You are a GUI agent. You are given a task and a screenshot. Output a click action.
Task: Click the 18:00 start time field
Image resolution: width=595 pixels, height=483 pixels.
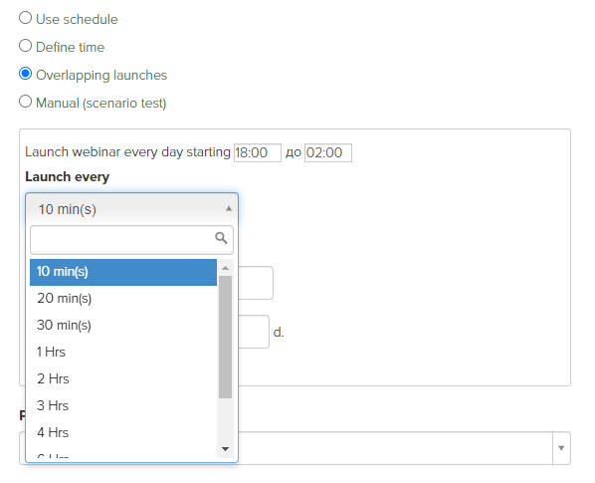click(258, 152)
